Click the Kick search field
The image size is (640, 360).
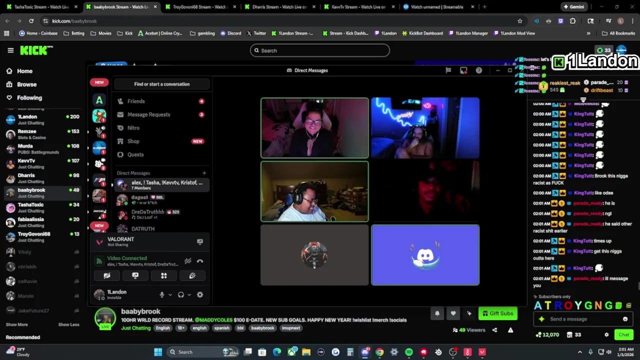[x=320, y=50]
